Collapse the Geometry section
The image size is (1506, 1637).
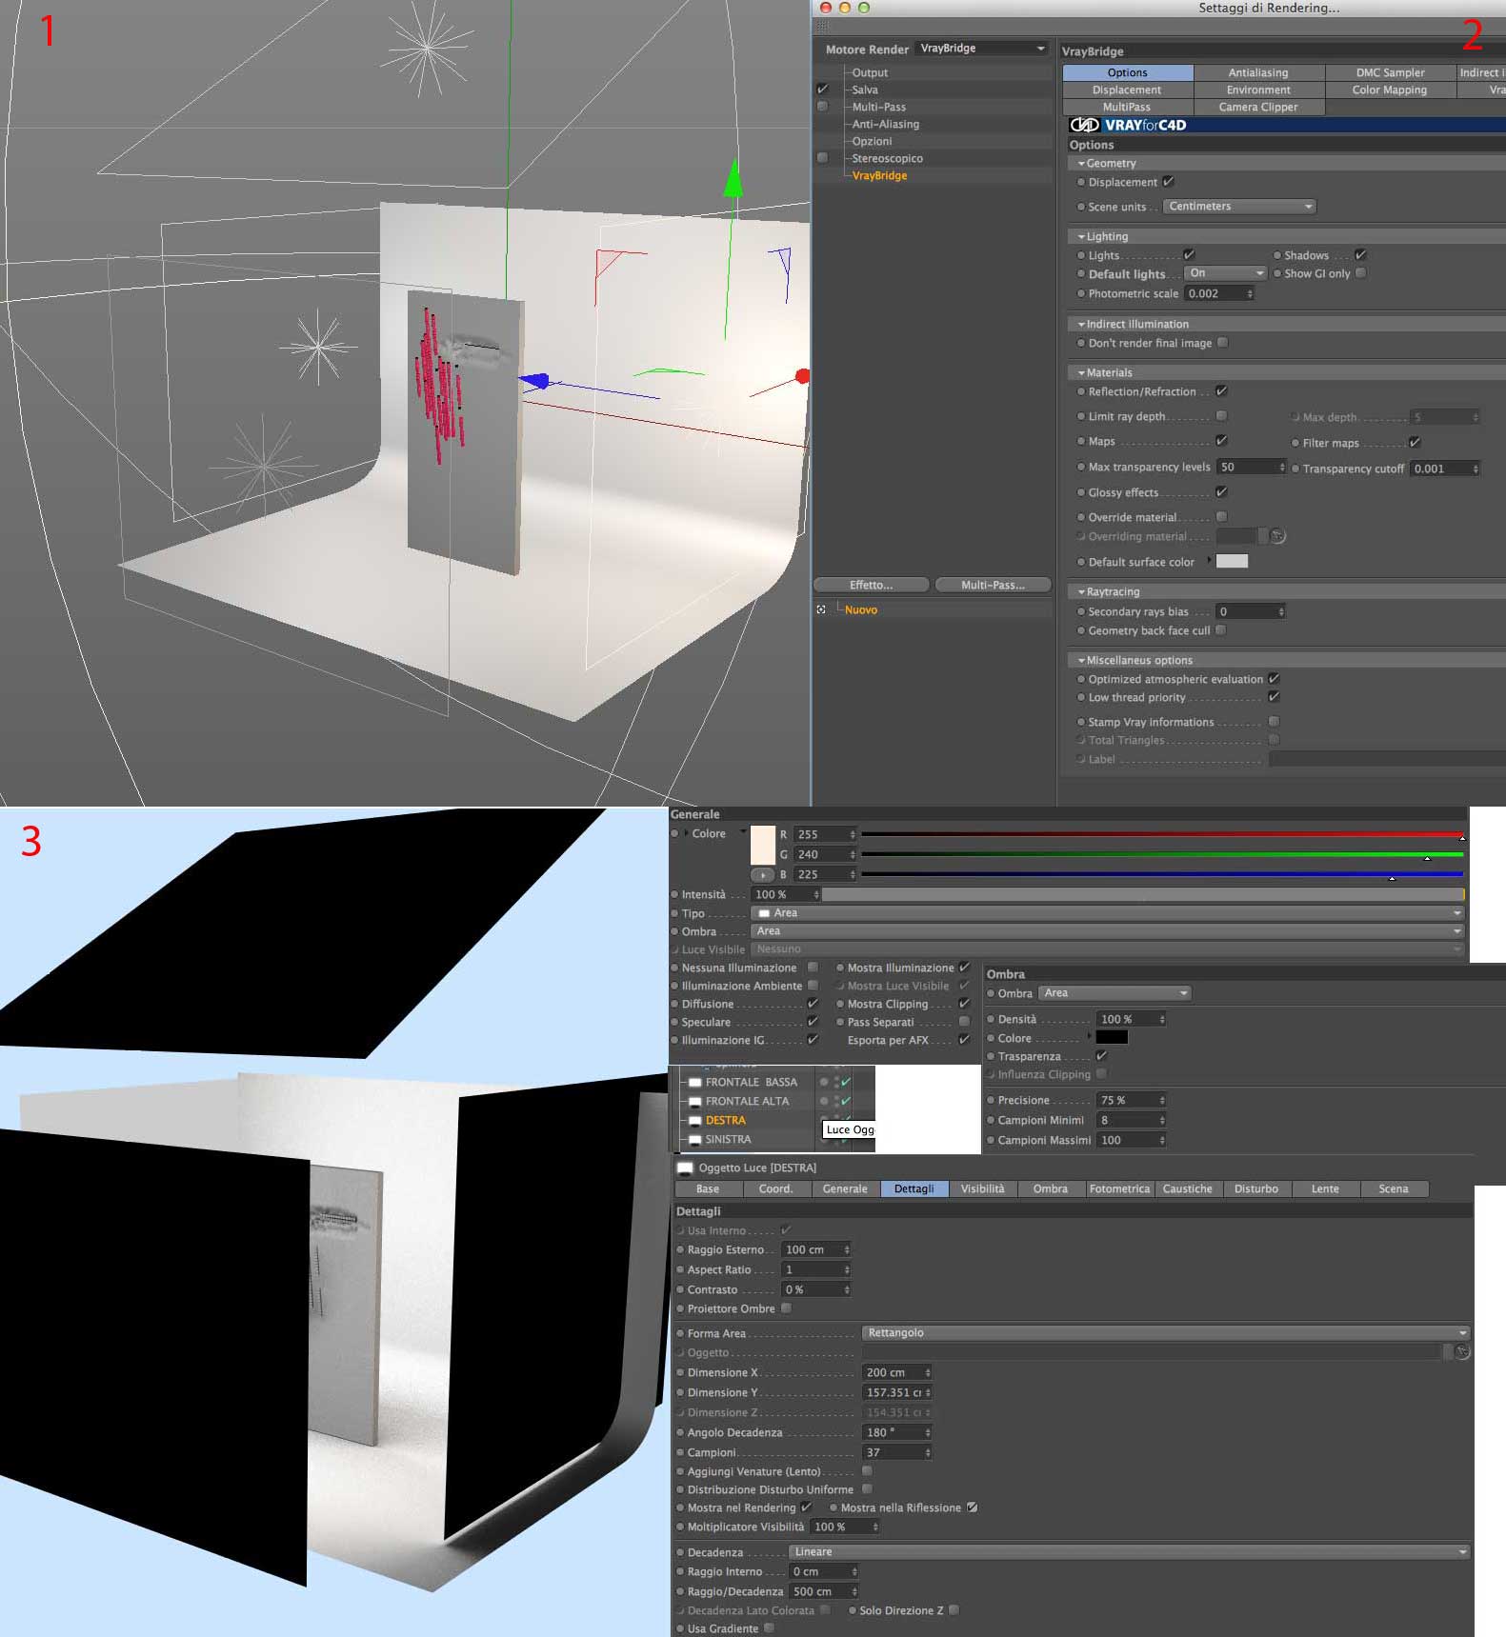(x=1081, y=164)
